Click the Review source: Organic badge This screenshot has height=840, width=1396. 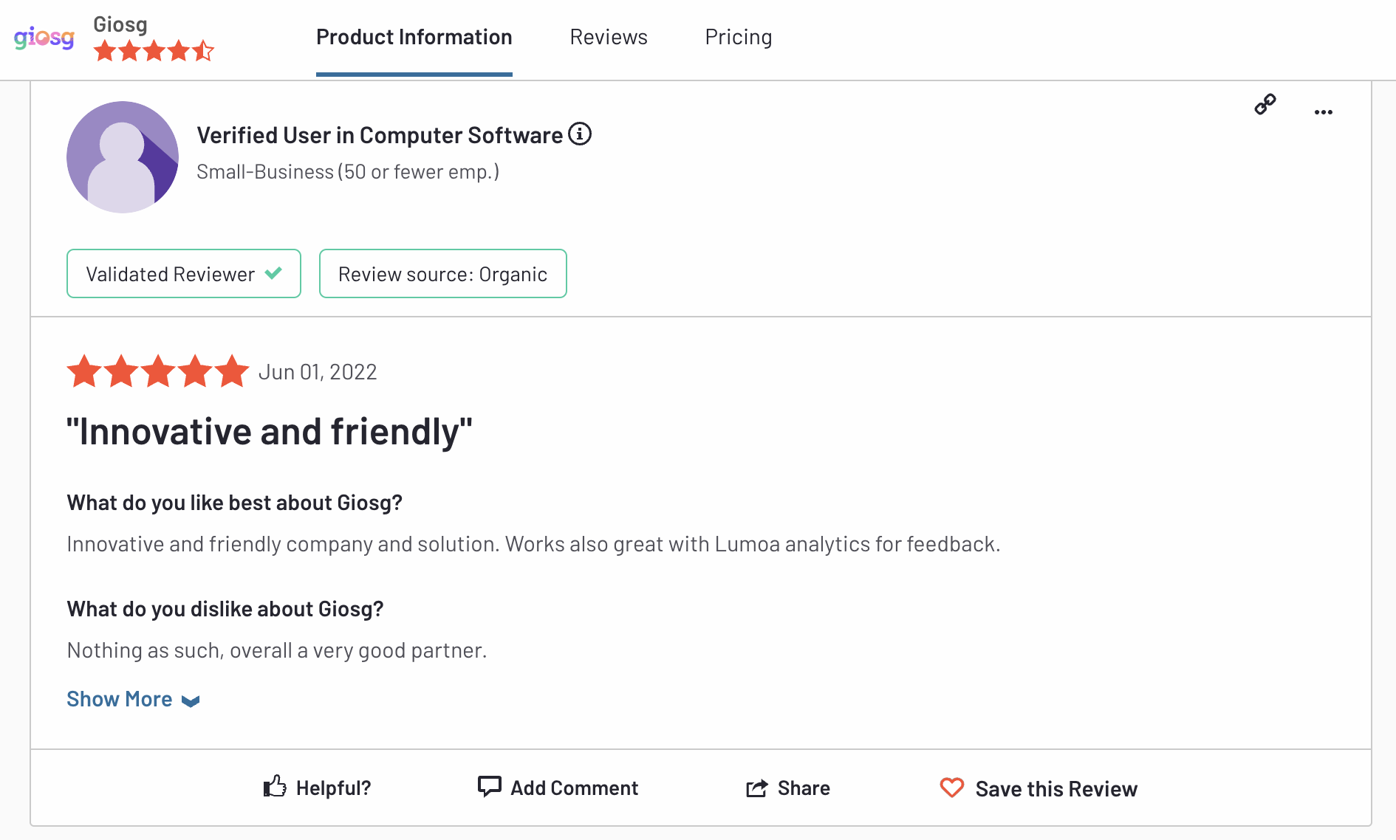[442, 274]
